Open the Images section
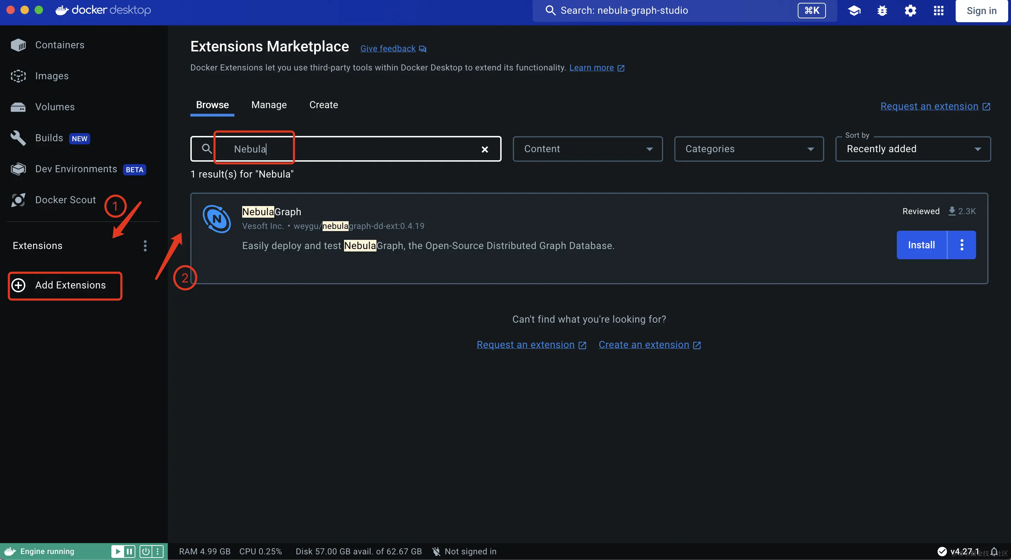This screenshot has height=560, width=1011. click(51, 76)
